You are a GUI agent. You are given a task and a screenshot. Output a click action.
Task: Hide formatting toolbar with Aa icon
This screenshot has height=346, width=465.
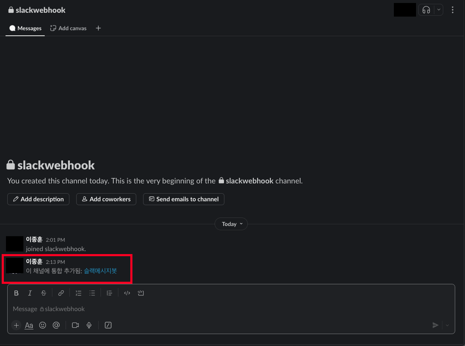(29, 325)
